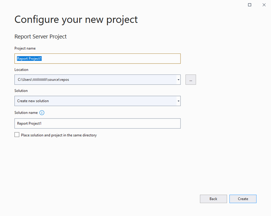The width and height of the screenshot is (271, 216).
Task: Close the Configure your new project dialog
Action: (x=264, y=5)
